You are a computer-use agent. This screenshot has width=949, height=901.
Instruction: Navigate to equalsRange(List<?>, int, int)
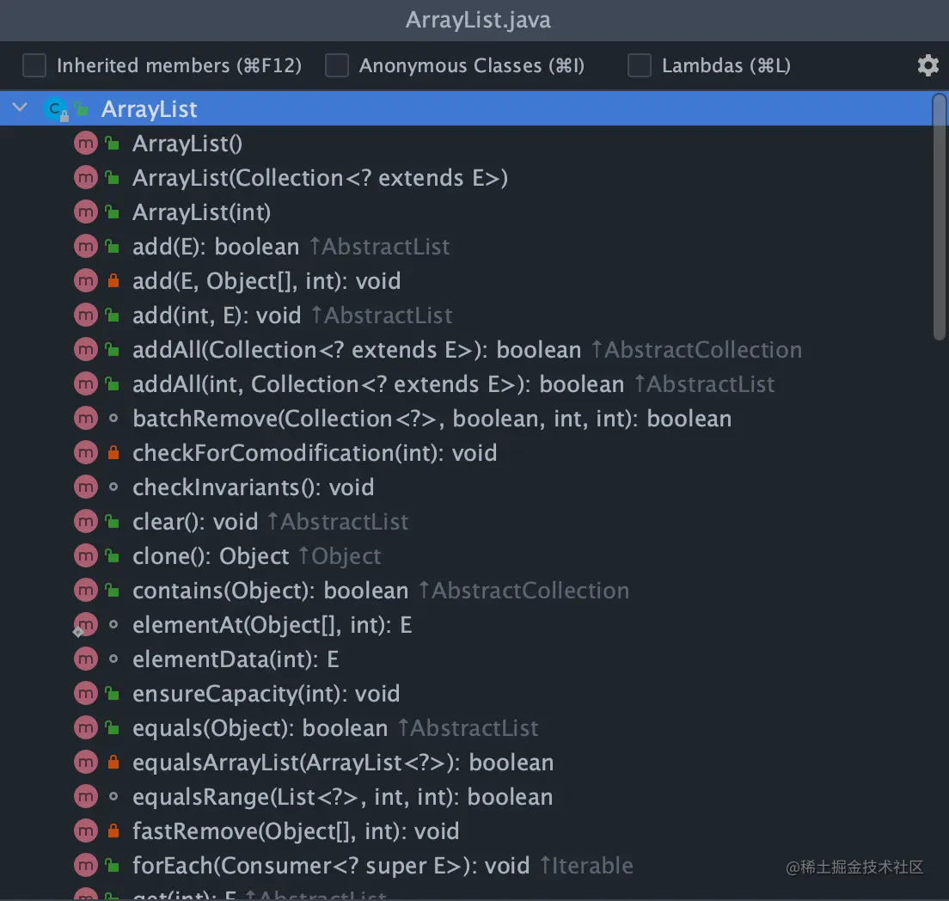[343, 798]
